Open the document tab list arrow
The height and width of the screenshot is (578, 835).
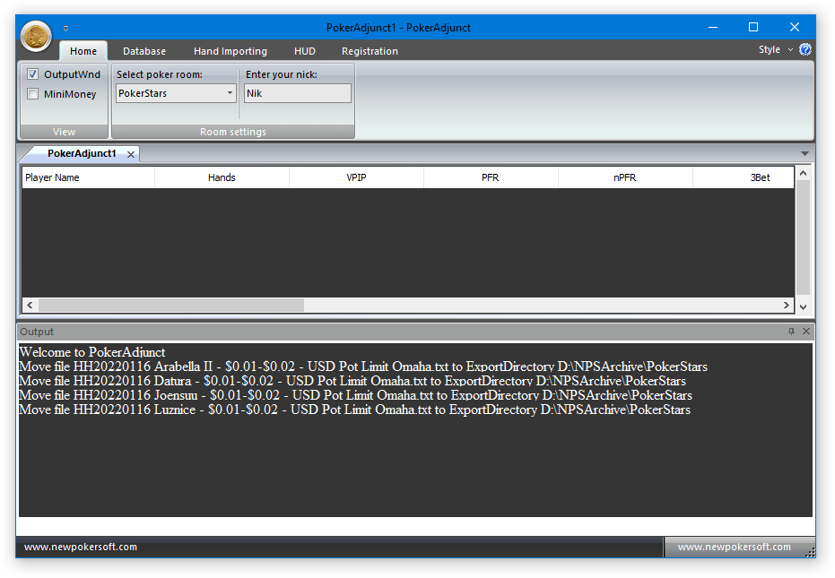805,153
